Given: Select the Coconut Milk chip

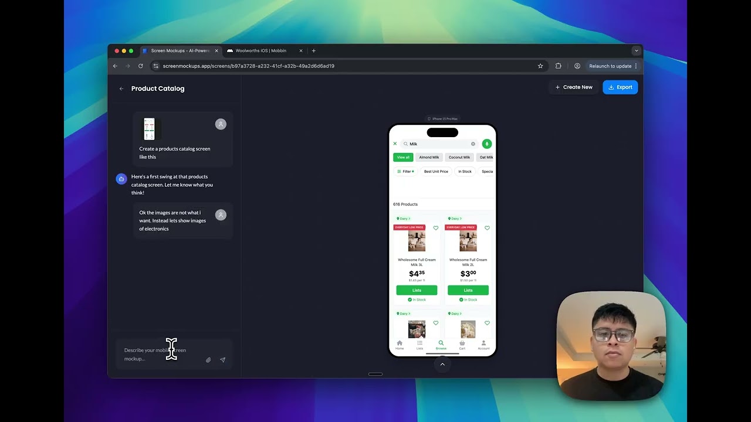Looking at the screenshot, I should click(459, 157).
